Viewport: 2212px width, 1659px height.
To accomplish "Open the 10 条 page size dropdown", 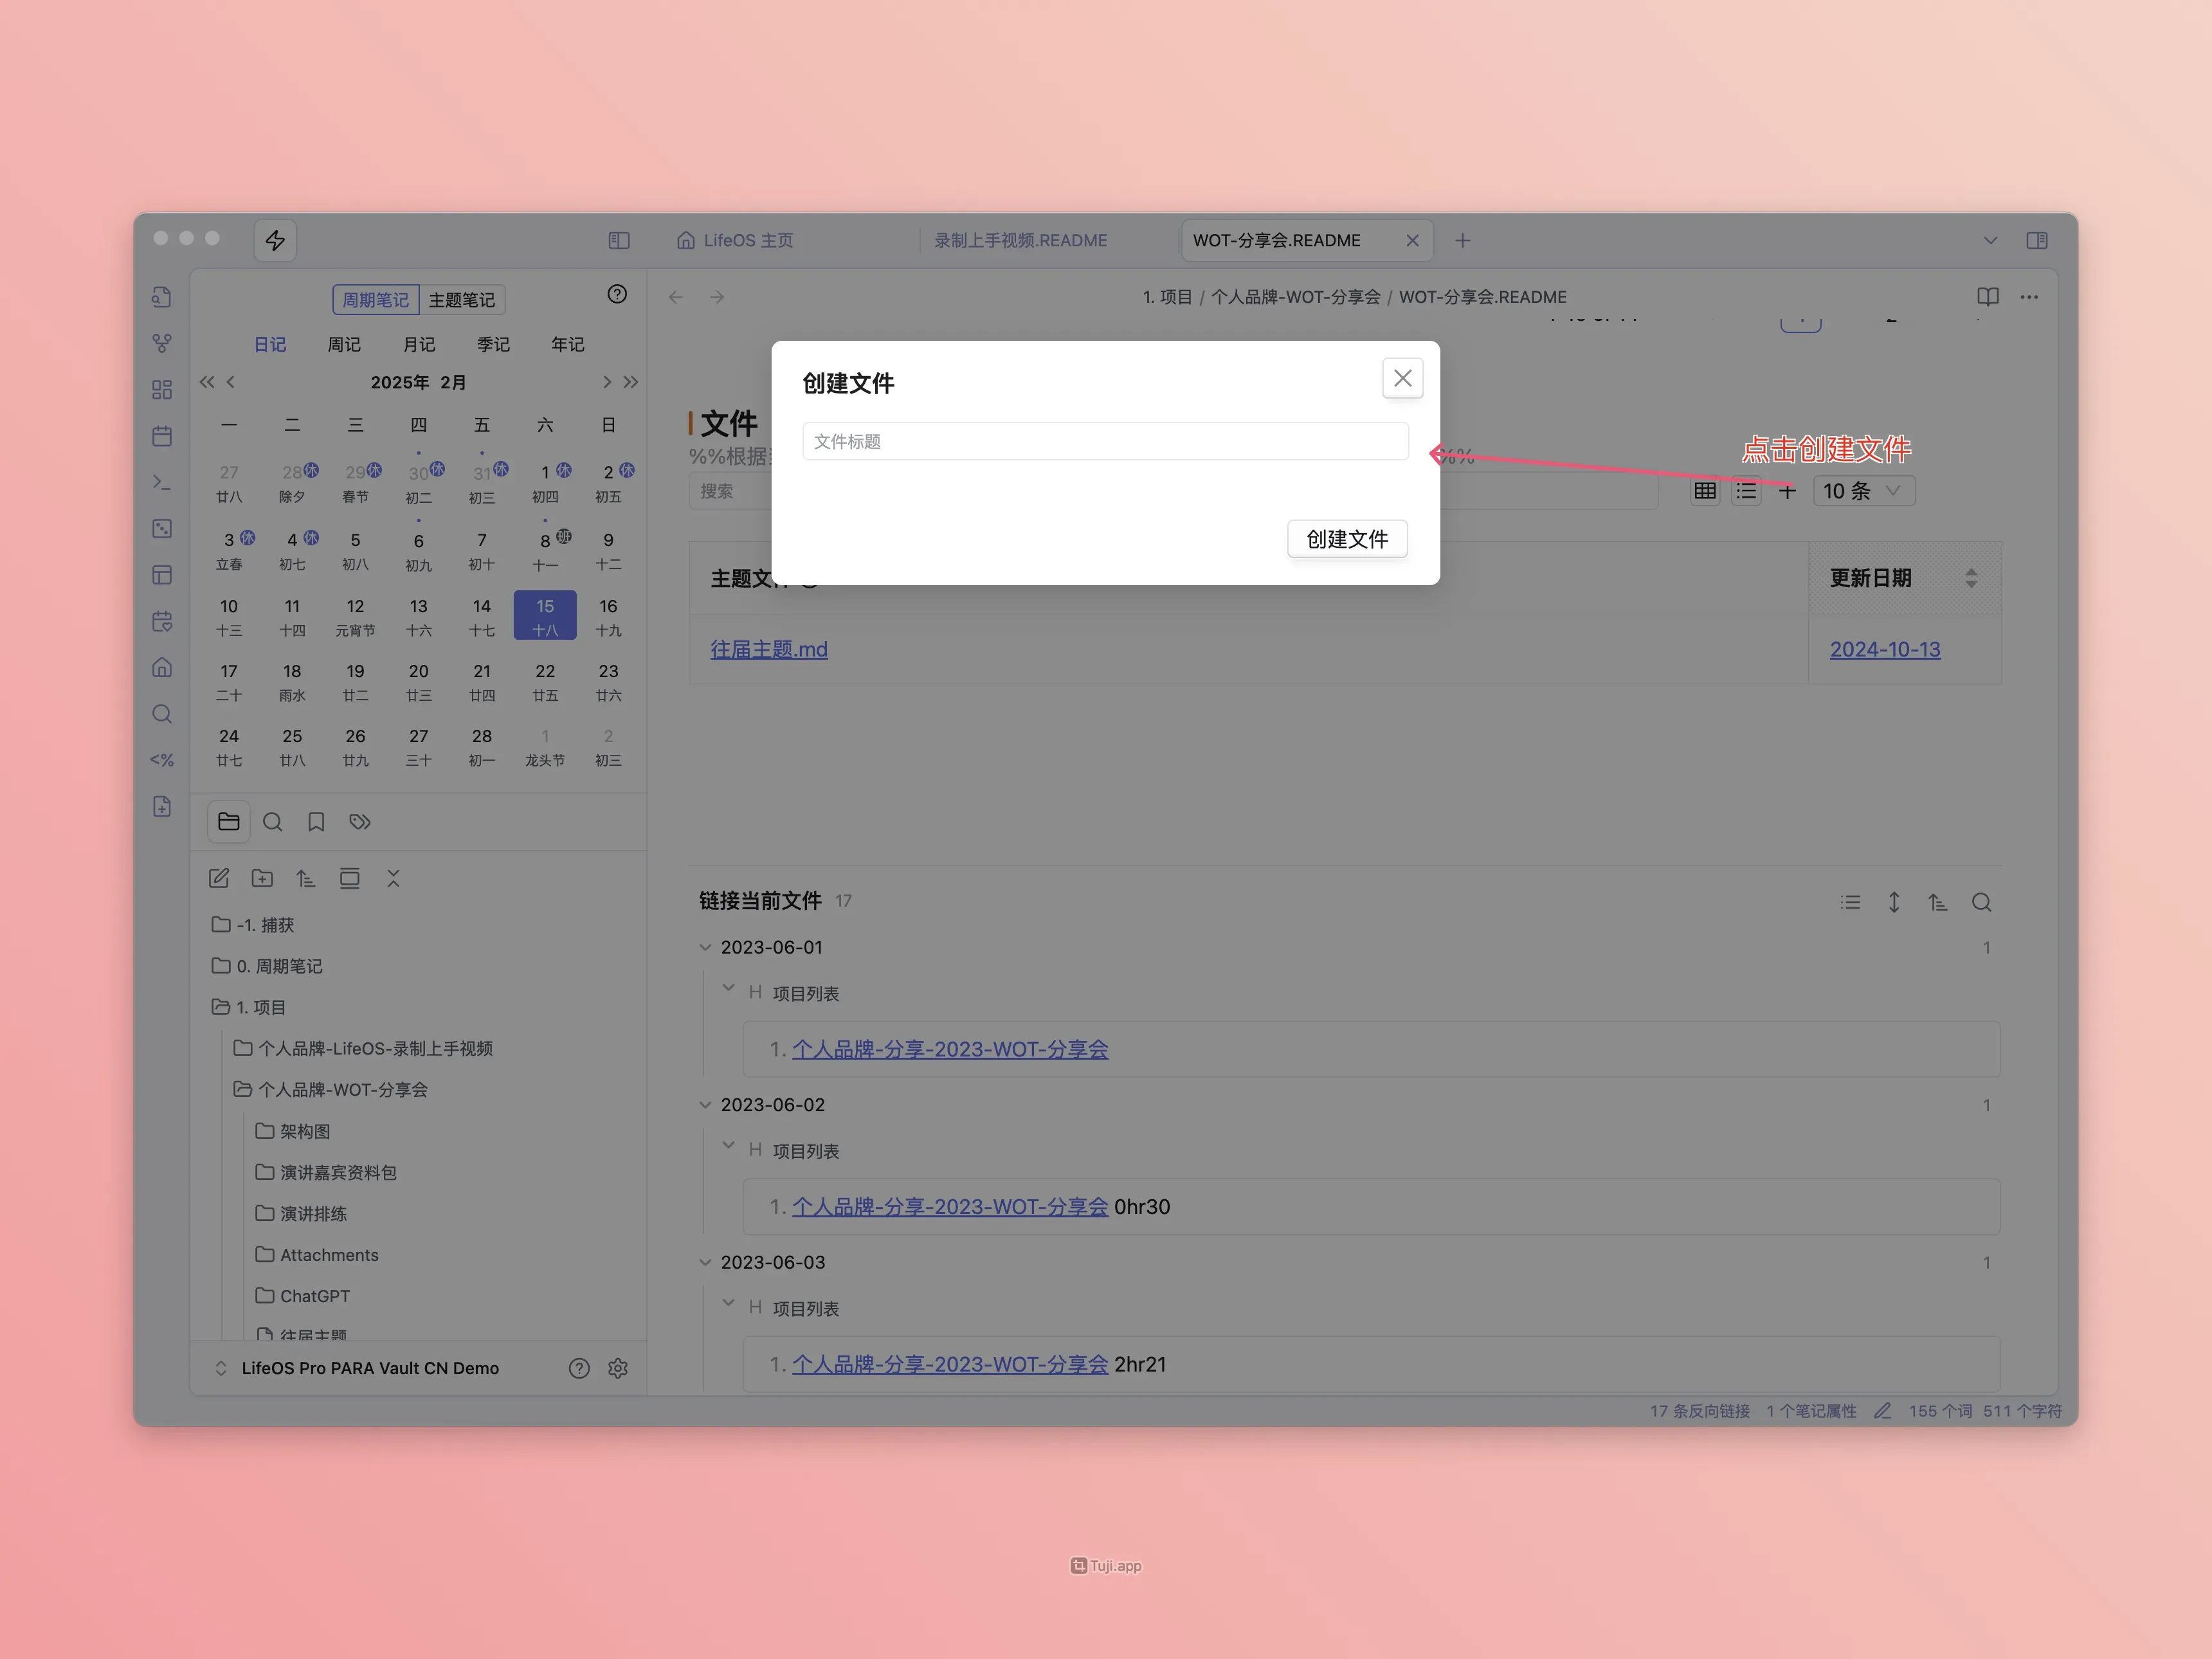I will pos(1863,491).
